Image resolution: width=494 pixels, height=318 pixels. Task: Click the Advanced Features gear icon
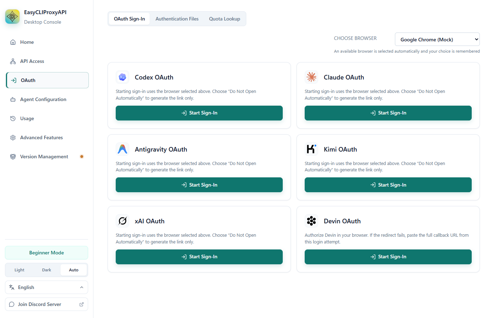pyautogui.click(x=13, y=137)
